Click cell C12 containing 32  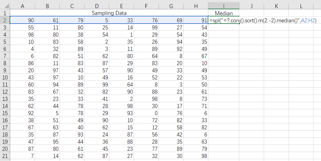pos(72,92)
